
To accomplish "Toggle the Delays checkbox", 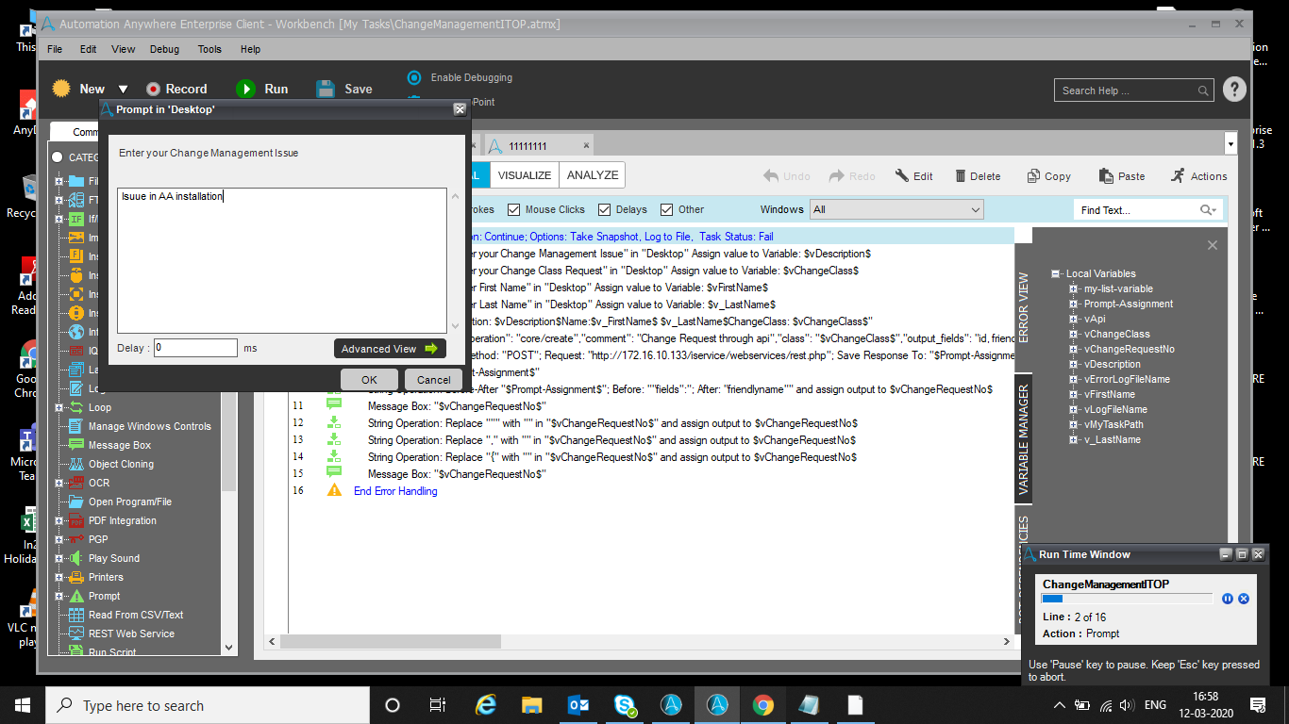I will 605,210.
